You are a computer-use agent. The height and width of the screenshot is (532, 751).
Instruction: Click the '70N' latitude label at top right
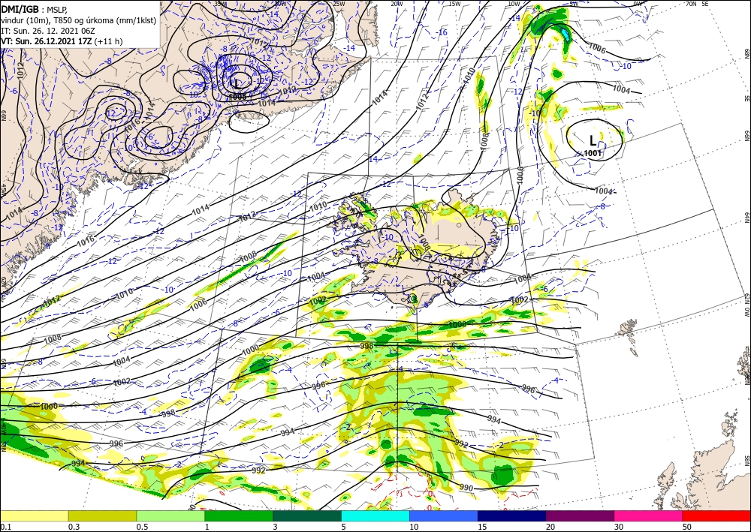(x=691, y=4)
